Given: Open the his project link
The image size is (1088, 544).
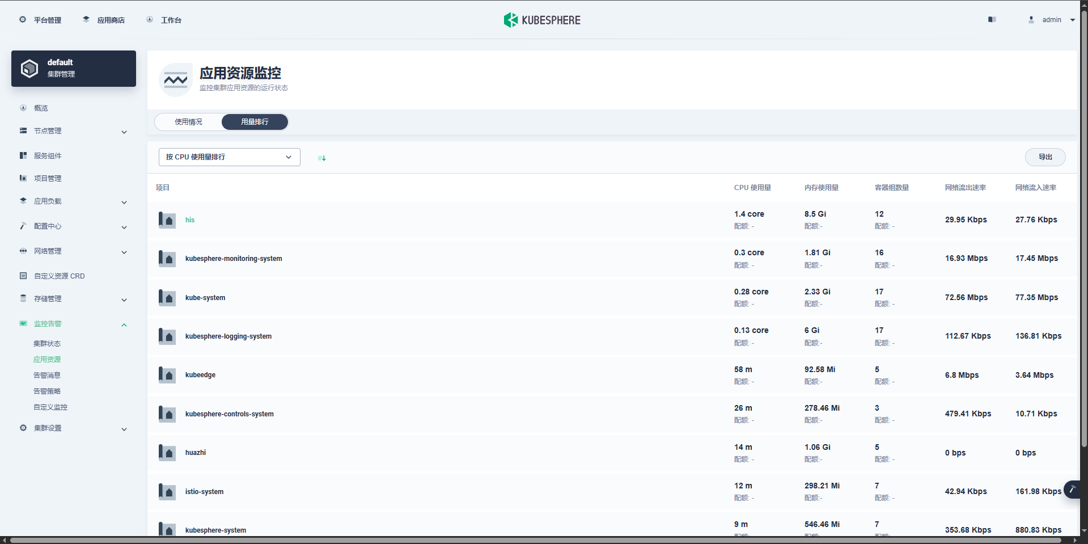Looking at the screenshot, I should point(190,220).
